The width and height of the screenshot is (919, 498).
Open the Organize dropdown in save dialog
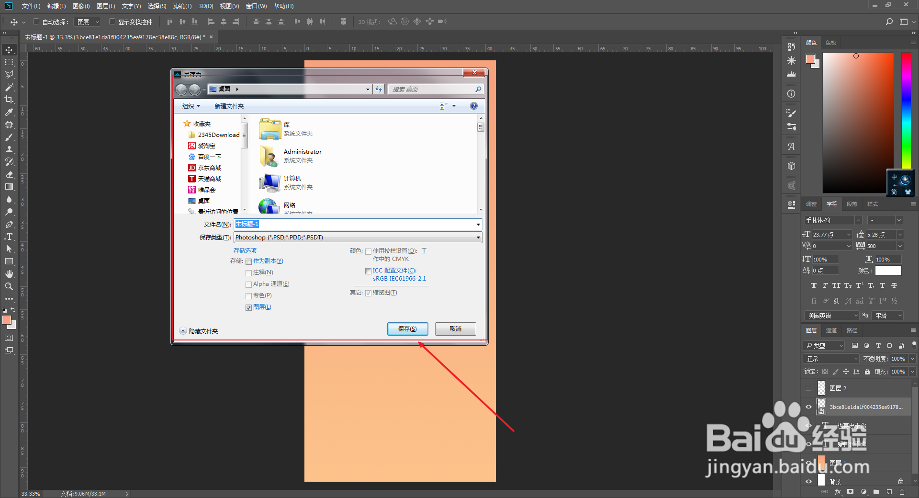(x=191, y=106)
